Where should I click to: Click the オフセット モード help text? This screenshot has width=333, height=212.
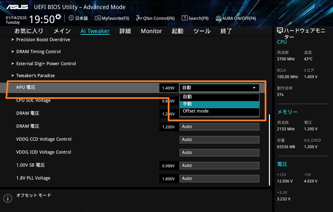pos(33,195)
